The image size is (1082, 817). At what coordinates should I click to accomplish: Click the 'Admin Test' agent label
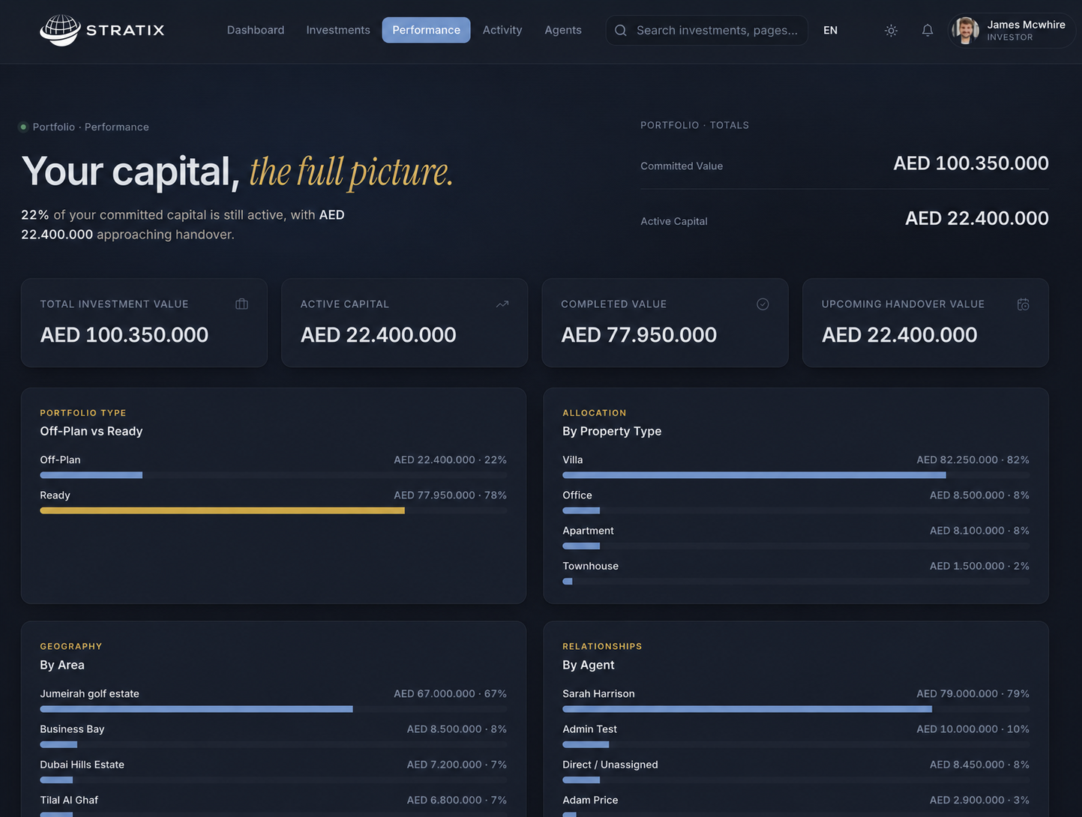(x=590, y=729)
